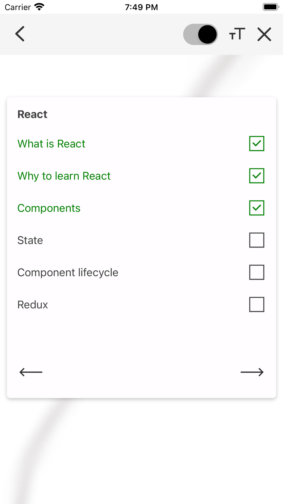
Task: Check the Component lifecycle checkbox
Action: coord(257,272)
